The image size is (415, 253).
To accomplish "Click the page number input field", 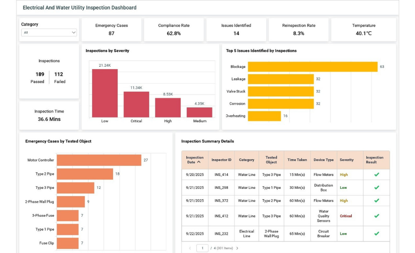I will click(202, 248).
